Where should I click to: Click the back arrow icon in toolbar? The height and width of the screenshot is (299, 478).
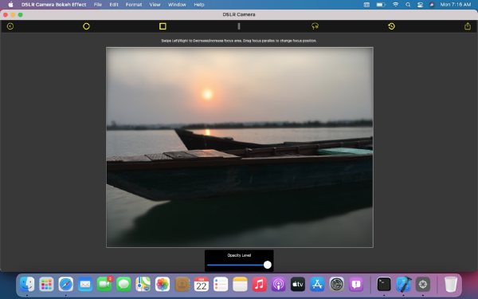click(x=10, y=26)
